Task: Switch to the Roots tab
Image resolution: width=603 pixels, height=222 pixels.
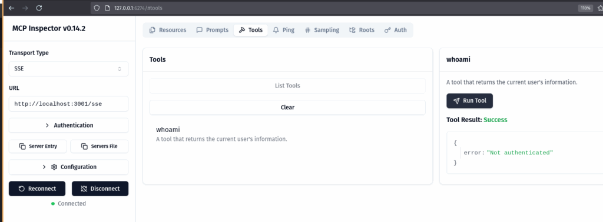Action: 362,30
